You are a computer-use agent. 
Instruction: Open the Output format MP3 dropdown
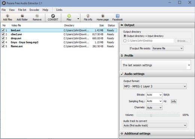(x=155, y=86)
